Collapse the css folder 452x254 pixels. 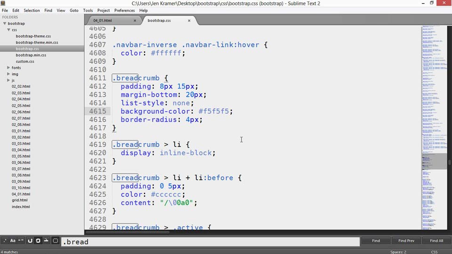click(8, 30)
